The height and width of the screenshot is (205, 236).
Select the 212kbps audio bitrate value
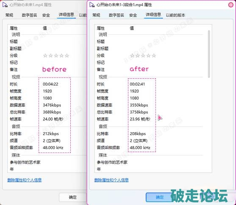coord(51,134)
